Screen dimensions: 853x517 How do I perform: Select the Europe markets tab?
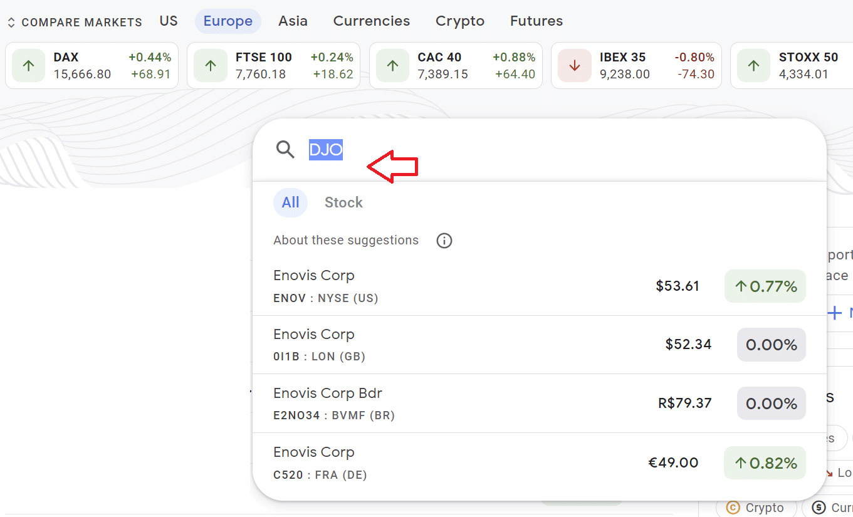(x=228, y=21)
